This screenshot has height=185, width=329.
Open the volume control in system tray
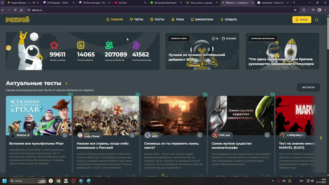312,181
